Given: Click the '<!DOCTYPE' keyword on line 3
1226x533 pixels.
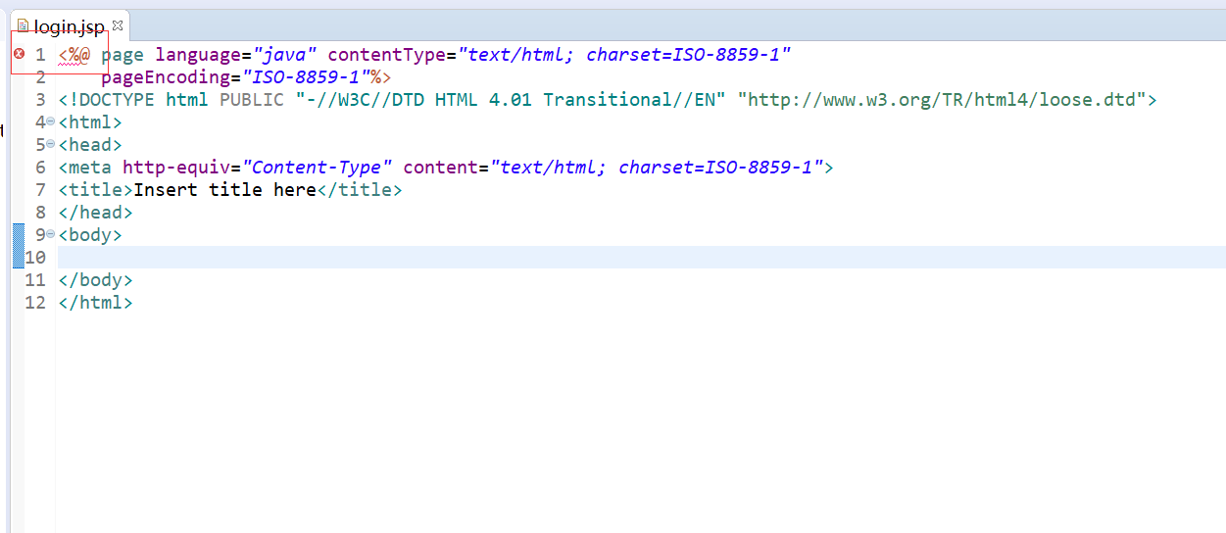Looking at the screenshot, I should click(107, 100).
